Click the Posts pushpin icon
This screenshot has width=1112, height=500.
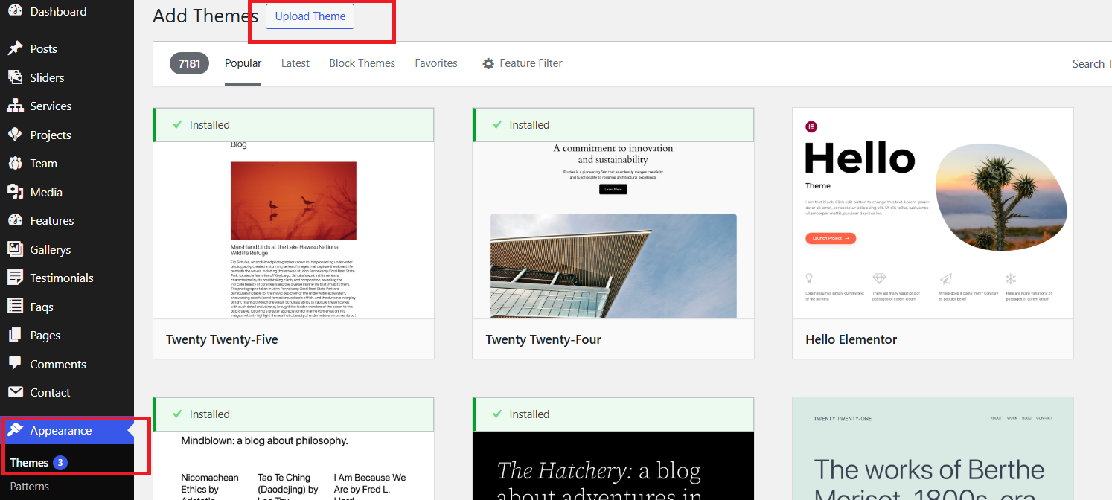15,48
